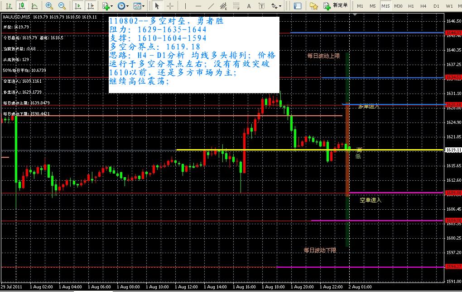The image size is (462, 292).
Task: Select the Fibonacci retracement tool
Action: [236, 5]
